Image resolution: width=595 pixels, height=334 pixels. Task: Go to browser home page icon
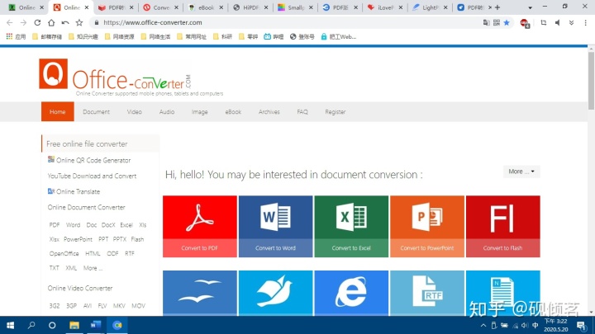coord(51,23)
